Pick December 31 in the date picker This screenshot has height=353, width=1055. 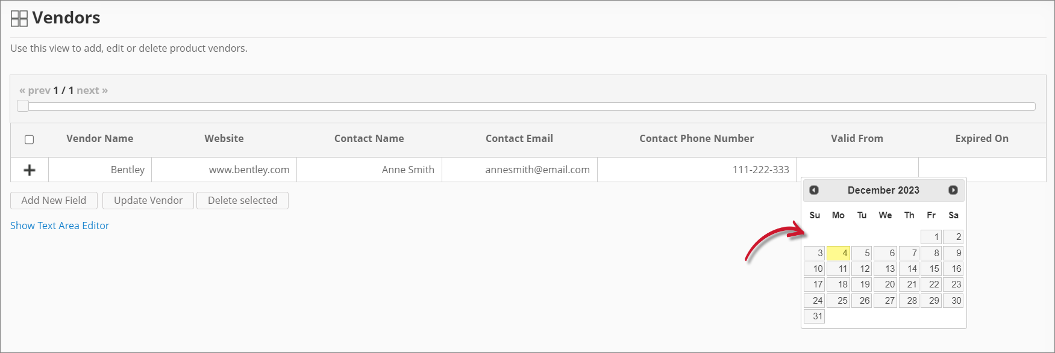click(814, 316)
